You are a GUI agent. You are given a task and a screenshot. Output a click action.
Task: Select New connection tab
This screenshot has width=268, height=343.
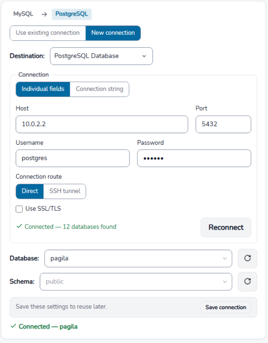[x=113, y=33]
